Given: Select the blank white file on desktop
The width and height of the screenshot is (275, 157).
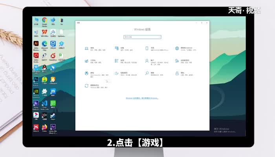Looking at the screenshot, I should coord(61,33).
